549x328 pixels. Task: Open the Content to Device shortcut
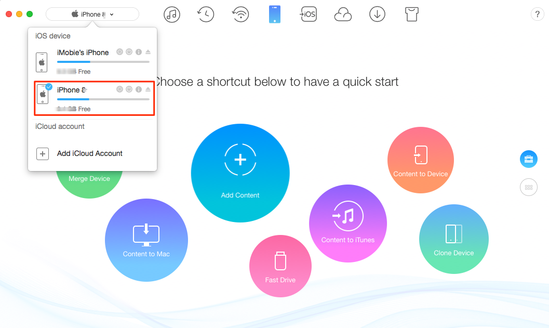(x=421, y=160)
